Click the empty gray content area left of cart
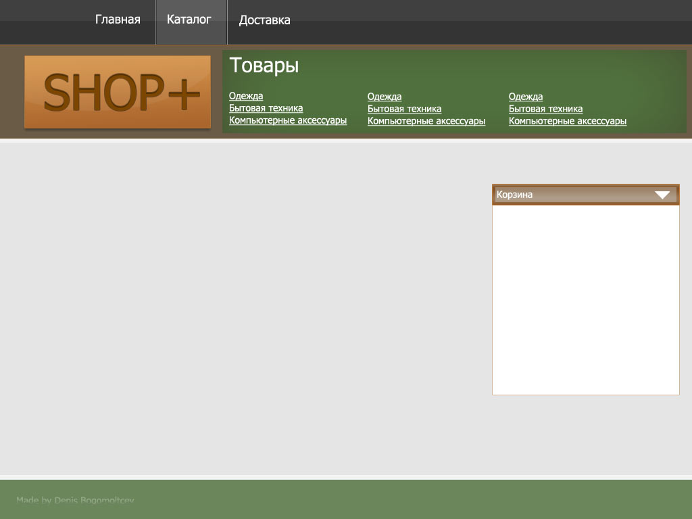692x519 pixels. click(243, 304)
